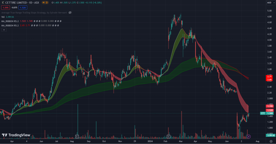This screenshot has height=144, width=276.
Task: Click the February earnings 'E' marker
Action: (169, 136)
